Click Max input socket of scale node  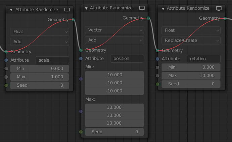pyautogui.click(x=6, y=77)
